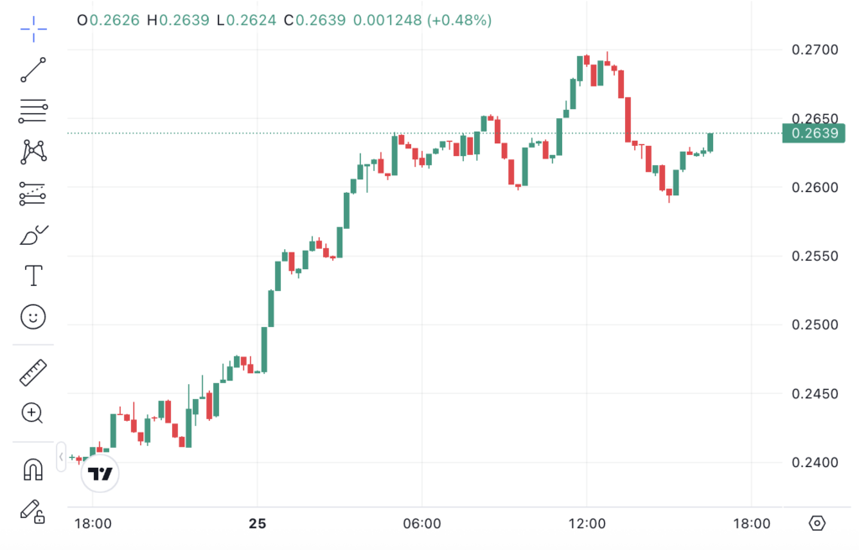The width and height of the screenshot is (859, 550).
Task: Select the ruler measure tool
Action: pos(34,371)
